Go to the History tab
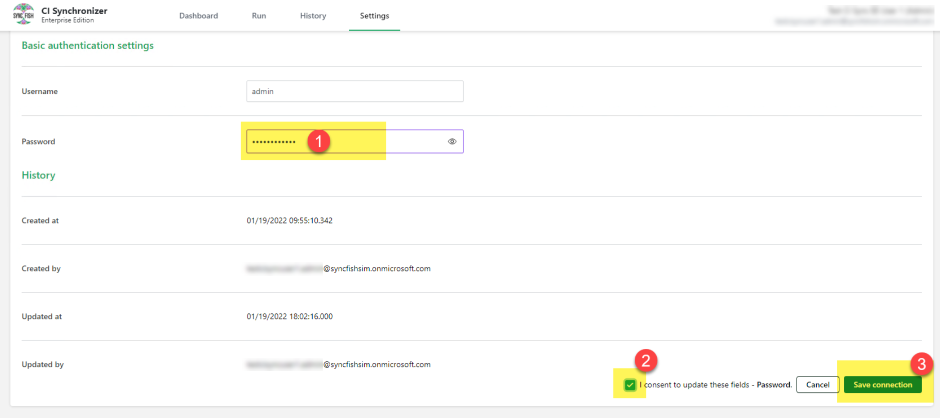This screenshot has height=418, width=940. coord(313,15)
